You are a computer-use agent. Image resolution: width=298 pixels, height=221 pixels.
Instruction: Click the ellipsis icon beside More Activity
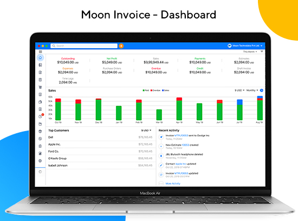coord(161,184)
